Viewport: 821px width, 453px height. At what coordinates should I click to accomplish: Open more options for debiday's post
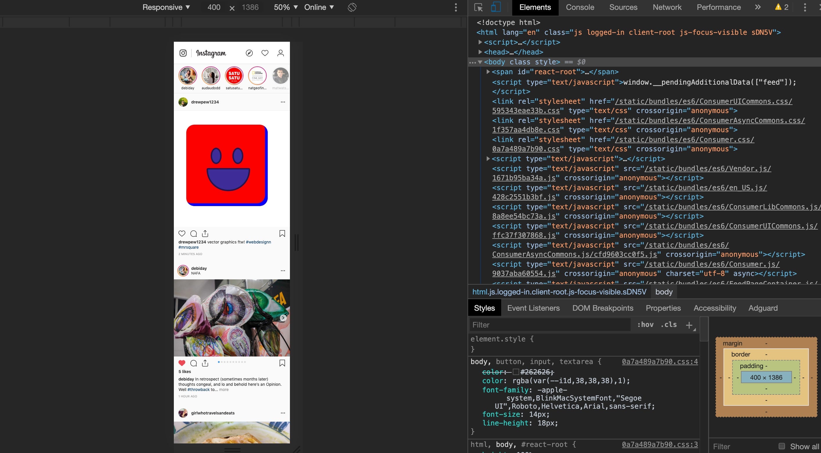(x=283, y=271)
